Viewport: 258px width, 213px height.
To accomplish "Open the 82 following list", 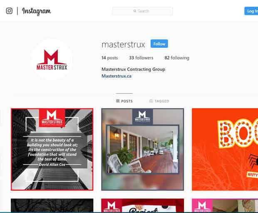I will coord(177,58).
